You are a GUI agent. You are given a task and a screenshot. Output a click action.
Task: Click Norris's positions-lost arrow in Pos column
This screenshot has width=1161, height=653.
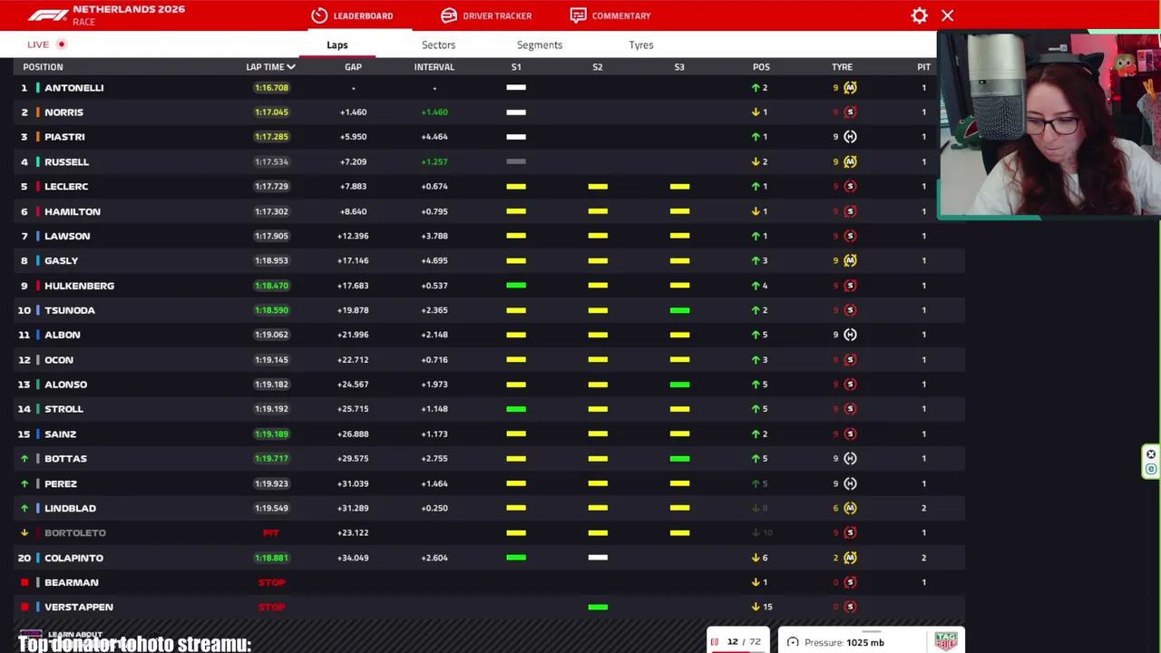[x=756, y=112]
